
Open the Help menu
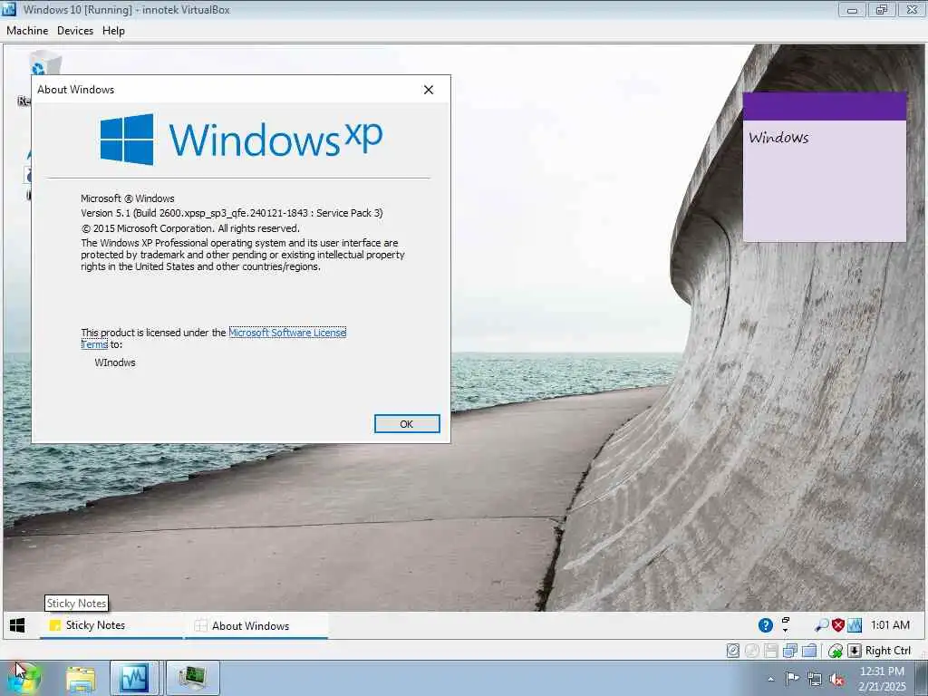point(113,31)
